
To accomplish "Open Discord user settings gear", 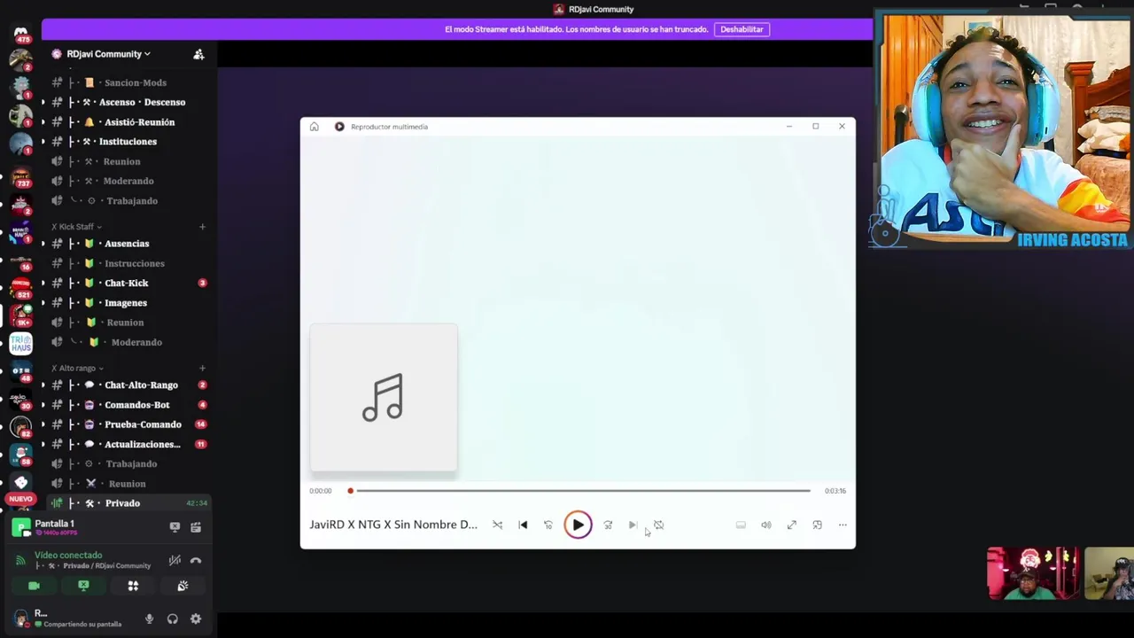I will pyautogui.click(x=196, y=619).
